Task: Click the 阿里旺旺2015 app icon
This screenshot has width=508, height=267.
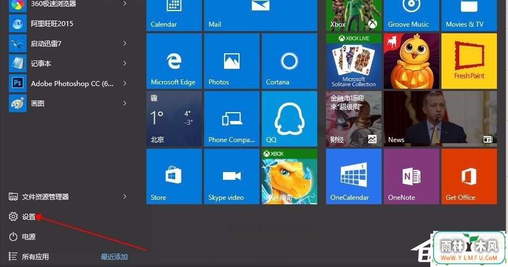Action: [18, 24]
